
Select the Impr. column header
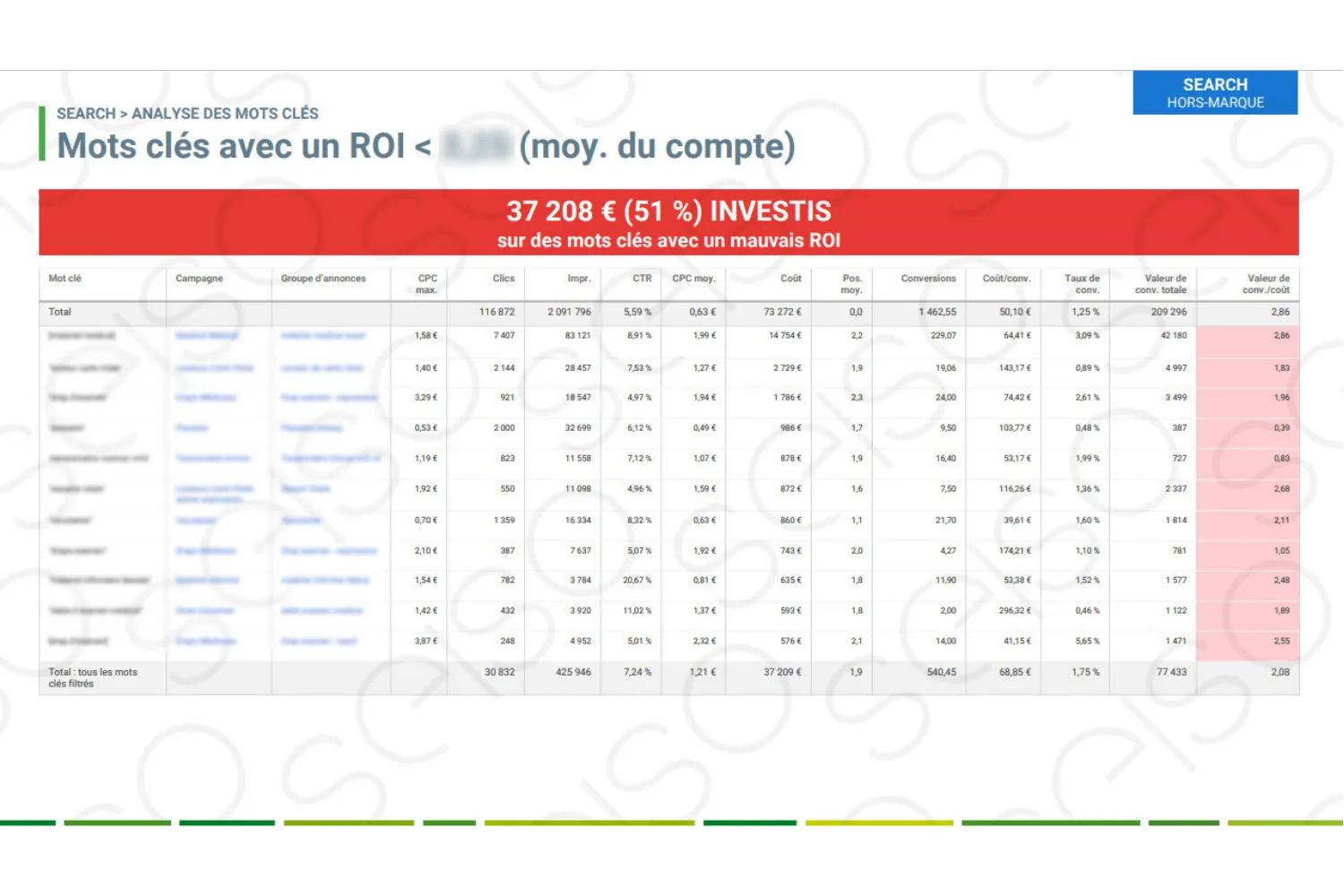[579, 279]
